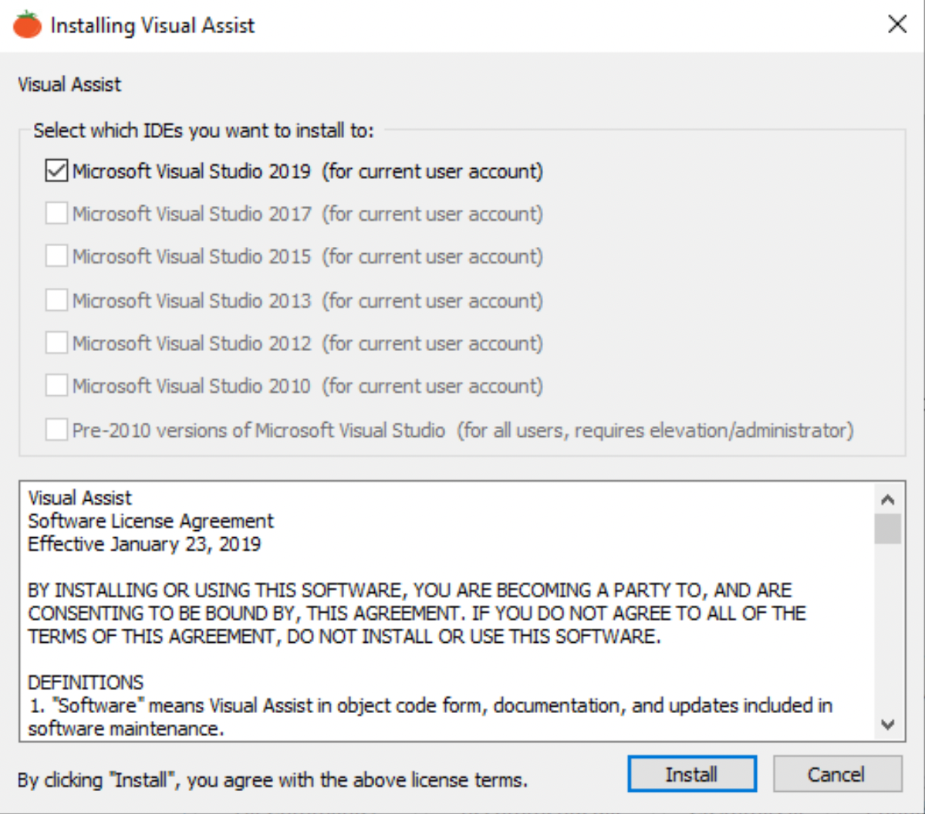Click license scrollbar down arrow
This screenshot has width=925, height=814.
(x=888, y=724)
